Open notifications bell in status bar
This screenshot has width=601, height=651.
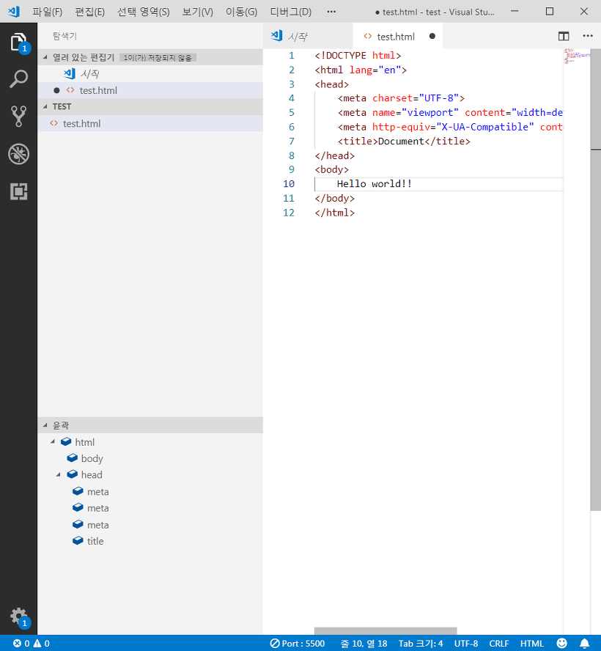584,643
